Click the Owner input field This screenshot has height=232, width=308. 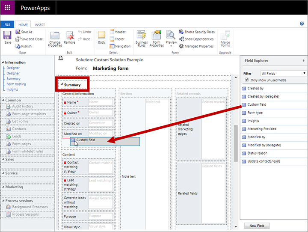tap(101, 113)
